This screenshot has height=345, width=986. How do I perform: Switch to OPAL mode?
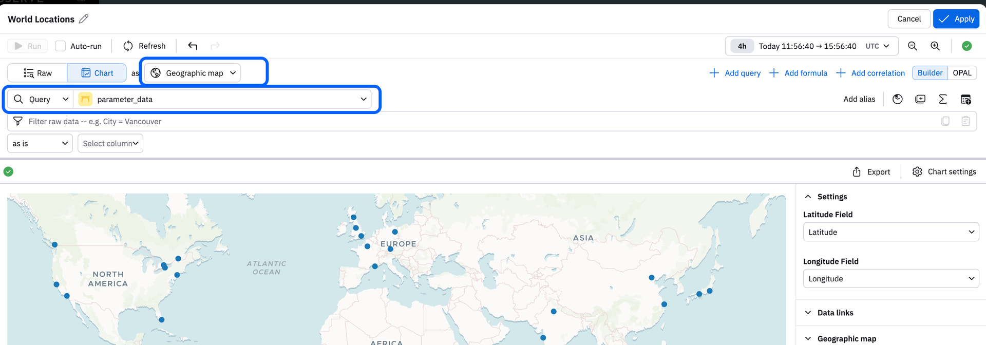pyautogui.click(x=962, y=73)
